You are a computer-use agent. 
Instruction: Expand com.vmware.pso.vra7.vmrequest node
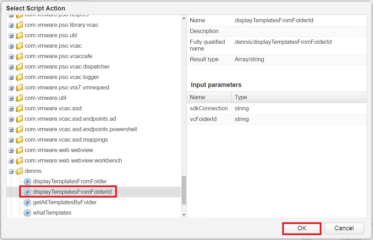click(x=11, y=88)
